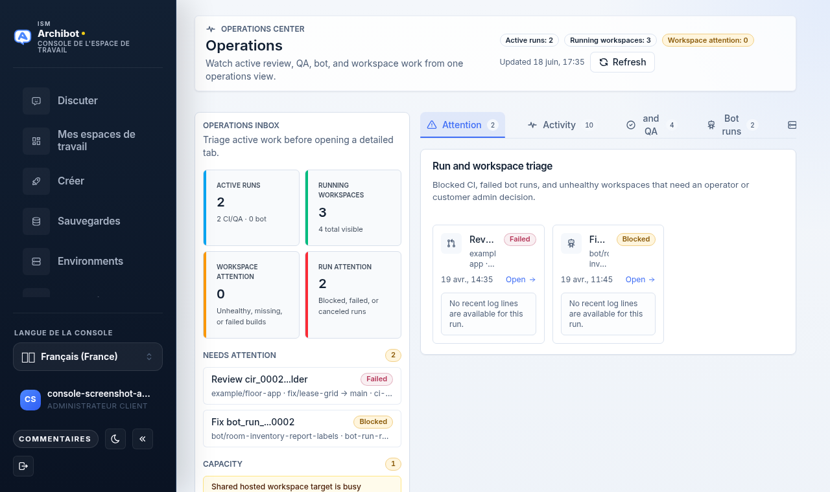Screen dimensions: 830x492
Task: Click the console-screenshot-a... account name
Action: point(99,394)
